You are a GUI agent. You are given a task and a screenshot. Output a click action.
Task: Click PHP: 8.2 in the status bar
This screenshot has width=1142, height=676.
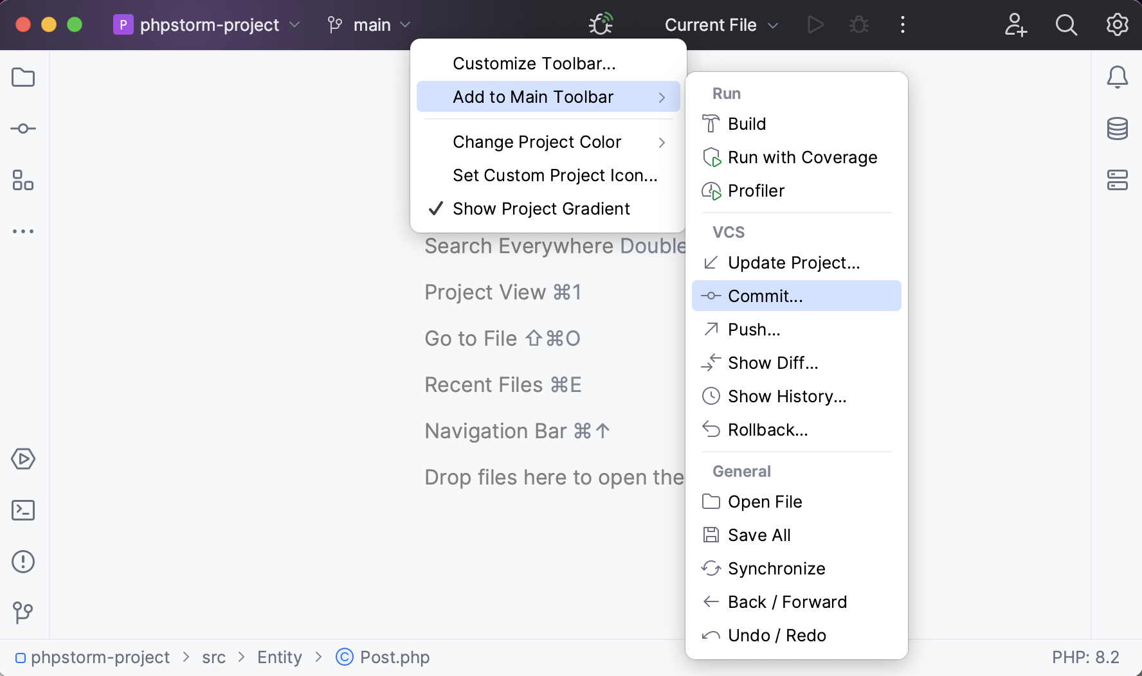tap(1085, 657)
